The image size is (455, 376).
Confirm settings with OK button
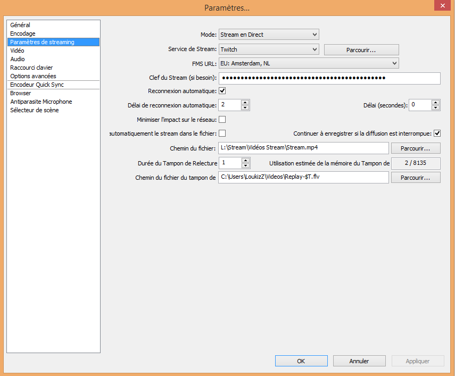coord(301,361)
